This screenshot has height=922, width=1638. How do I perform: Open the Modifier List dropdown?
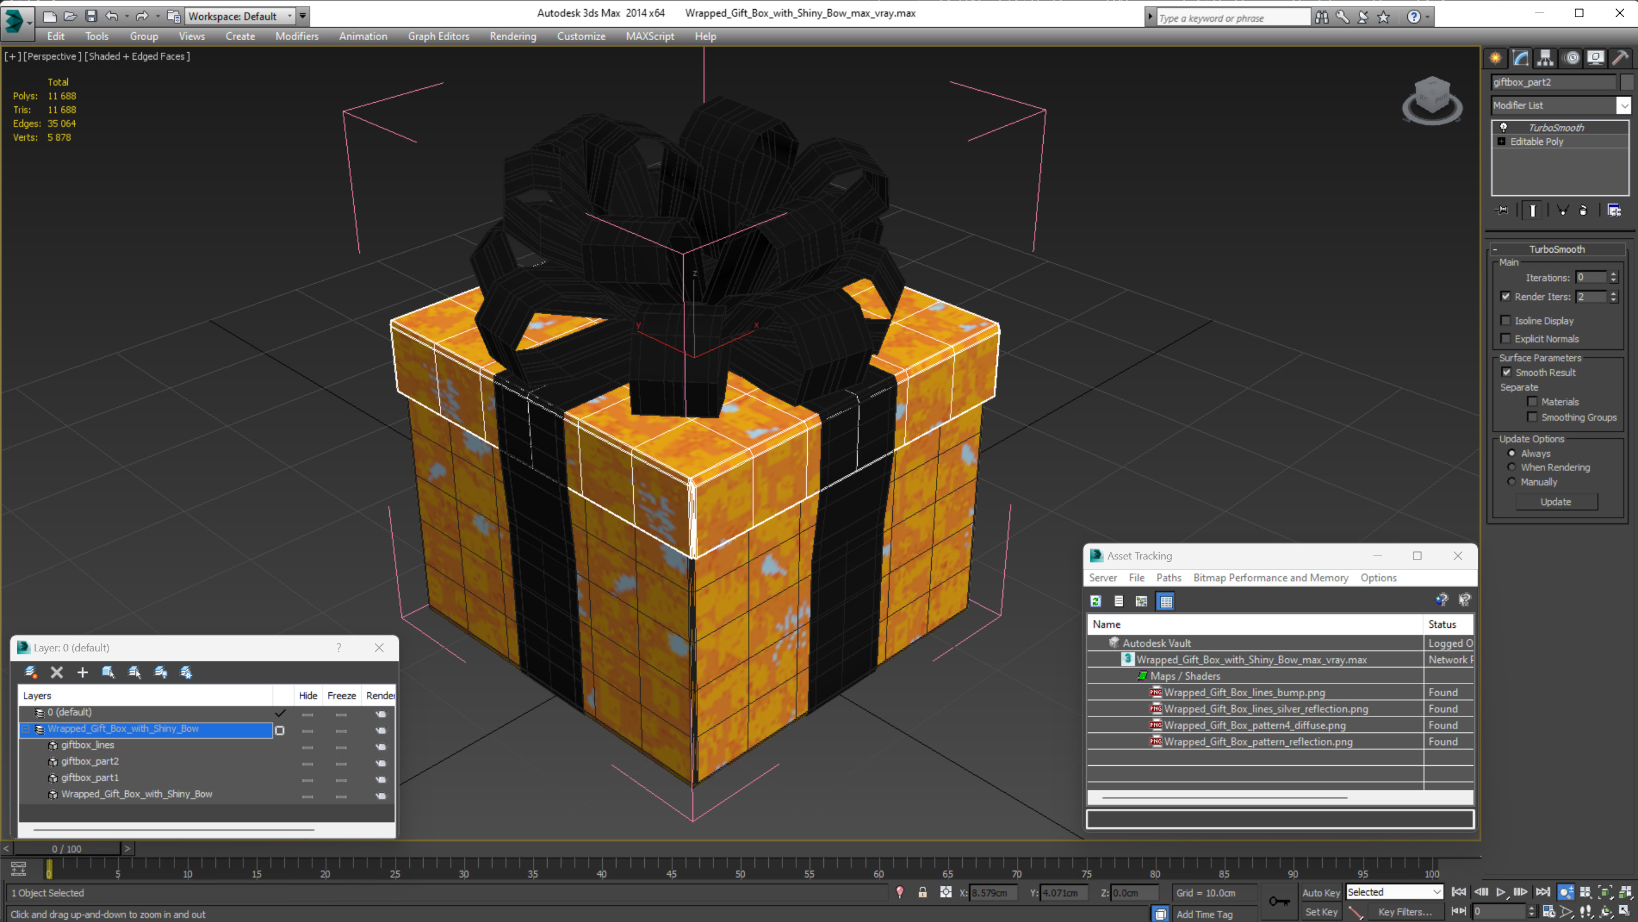coord(1624,106)
